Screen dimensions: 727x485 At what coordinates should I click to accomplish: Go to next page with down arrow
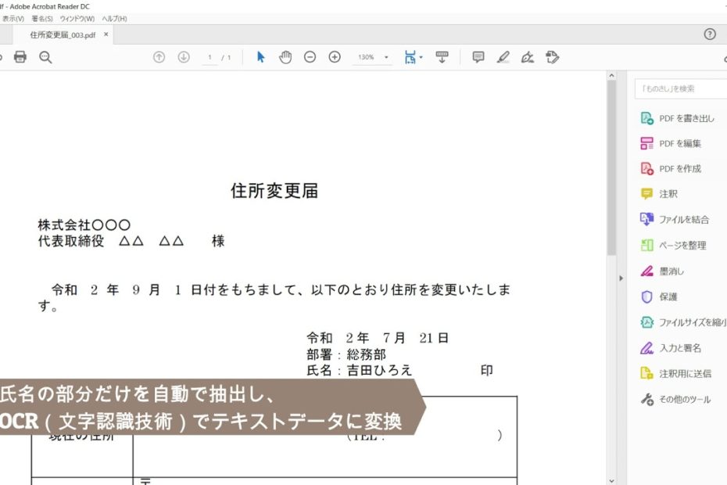(184, 57)
